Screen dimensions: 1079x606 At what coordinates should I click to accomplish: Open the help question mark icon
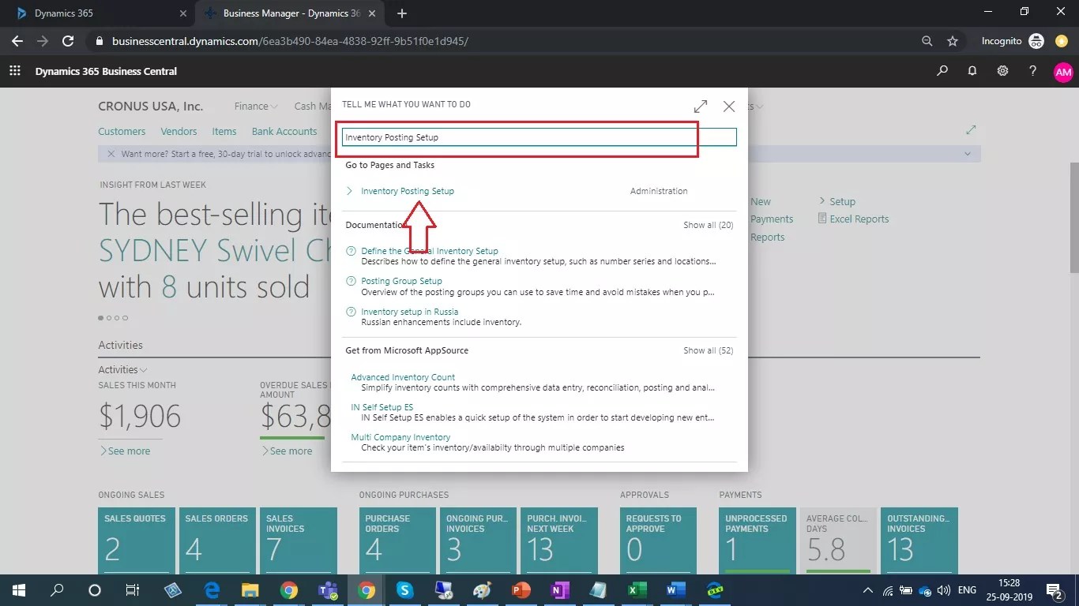coord(1032,71)
